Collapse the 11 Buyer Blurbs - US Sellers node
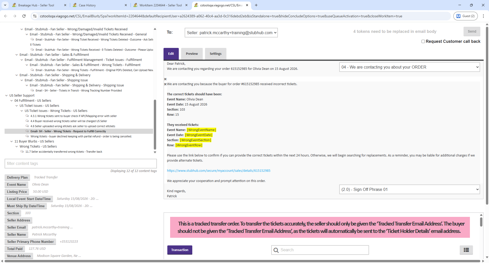 click(11, 141)
